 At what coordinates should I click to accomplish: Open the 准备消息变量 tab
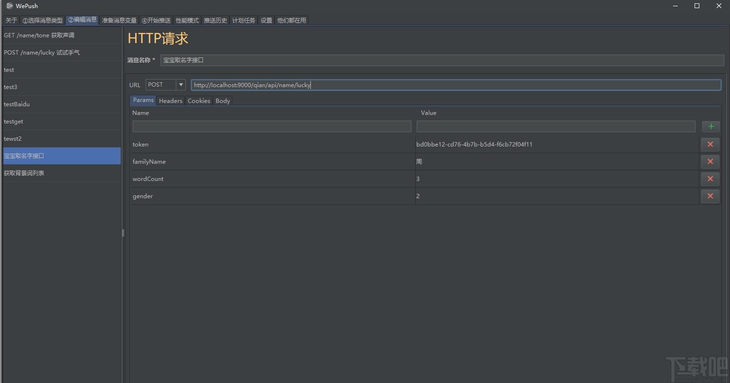point(119,20)
